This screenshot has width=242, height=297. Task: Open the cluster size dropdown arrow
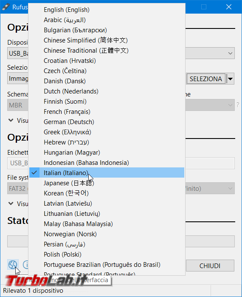point(230,189)
